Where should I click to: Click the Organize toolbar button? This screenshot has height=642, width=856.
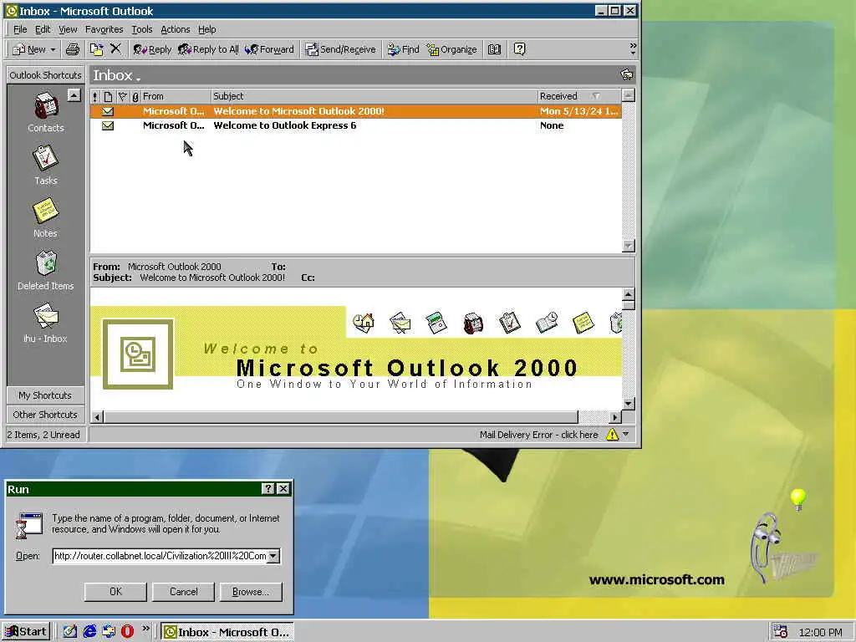(452, 49)
